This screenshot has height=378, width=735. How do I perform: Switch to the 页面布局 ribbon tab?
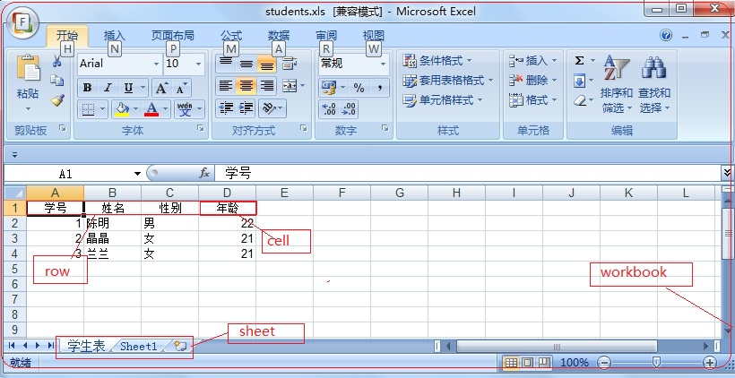[x=172, y=36]
